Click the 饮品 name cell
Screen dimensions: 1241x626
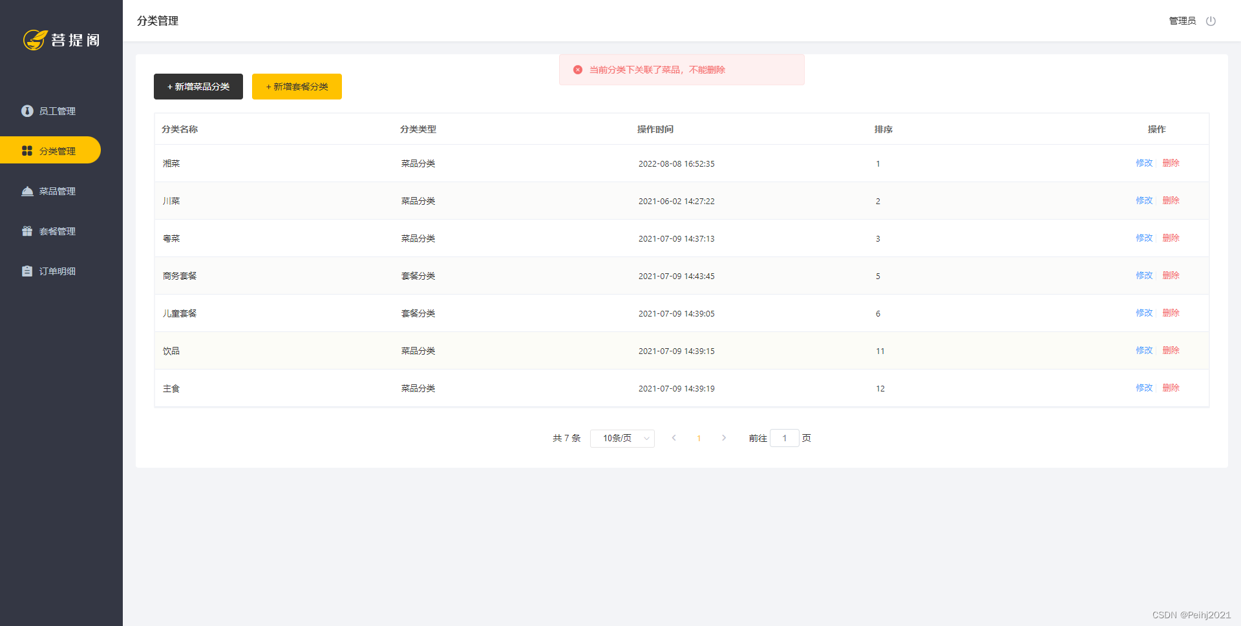(x=171, y=351)
